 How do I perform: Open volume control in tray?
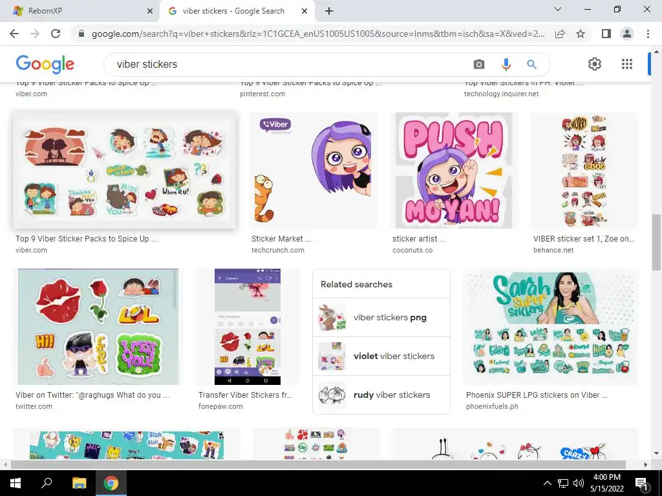pyautogui.click(x=579, y=483)
